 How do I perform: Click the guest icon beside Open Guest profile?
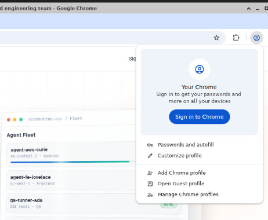coord(150,184)
